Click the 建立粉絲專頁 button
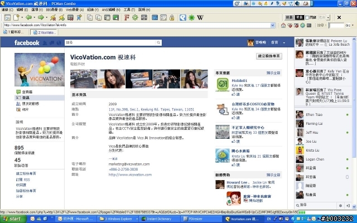Screen dimensions: 357x223 pos(269,56)
